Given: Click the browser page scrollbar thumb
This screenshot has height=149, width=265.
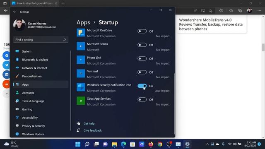Looking at the screenshot, I should tap(263, 47).
